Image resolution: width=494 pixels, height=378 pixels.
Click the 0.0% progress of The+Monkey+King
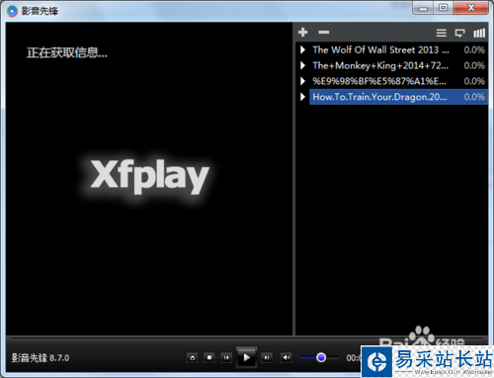pyautogui.click(x=474, y=65)
